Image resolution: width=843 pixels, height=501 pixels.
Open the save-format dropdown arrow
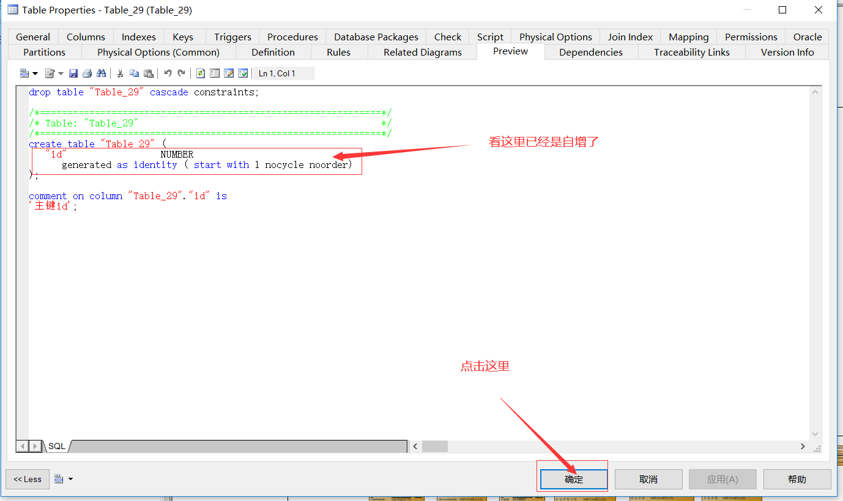pos(35,73)
